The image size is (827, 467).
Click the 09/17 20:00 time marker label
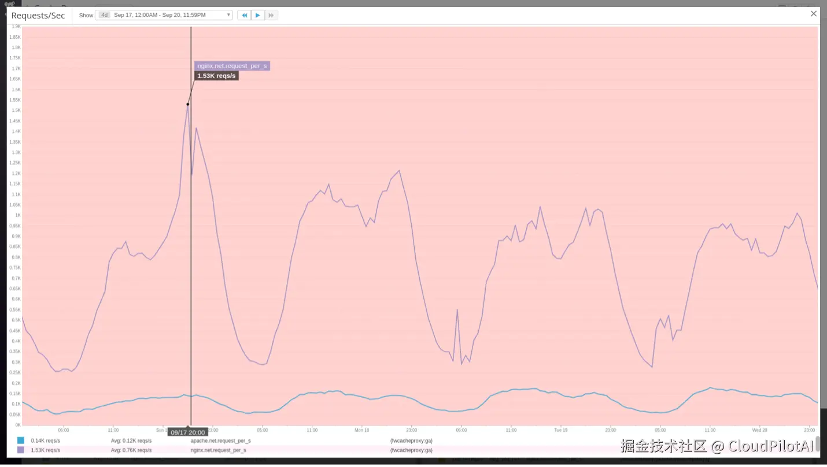[x=188, y=432]
